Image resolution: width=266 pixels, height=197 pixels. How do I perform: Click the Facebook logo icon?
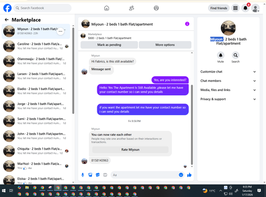(7, 8)
